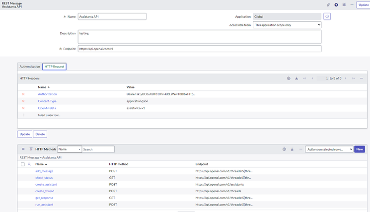Click the HTTP method column header
This screenshot has height=212, width=370.
point(119,164)
